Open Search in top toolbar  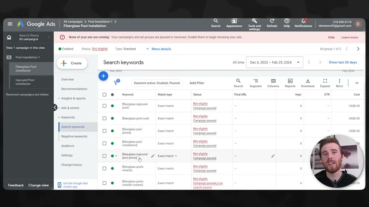point(216,23)
